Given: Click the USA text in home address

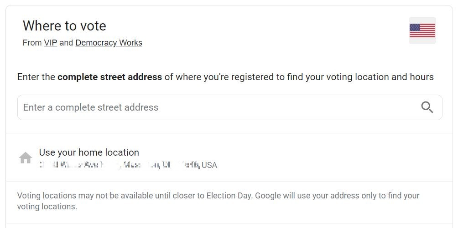Looking at the screenshot, I should tap(209, 165).
